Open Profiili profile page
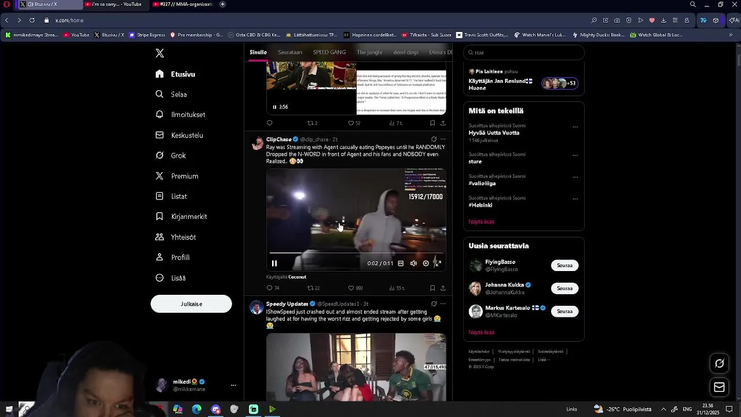 pos(172,257)
